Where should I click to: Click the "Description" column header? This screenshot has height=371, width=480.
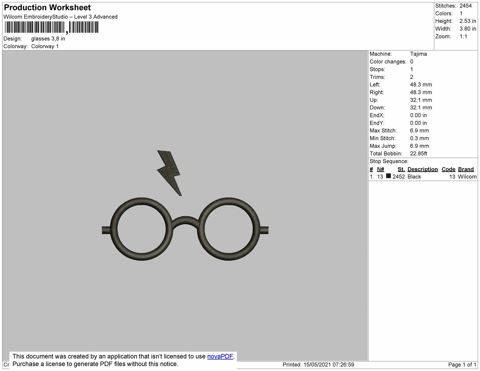[x=423, y=169]
